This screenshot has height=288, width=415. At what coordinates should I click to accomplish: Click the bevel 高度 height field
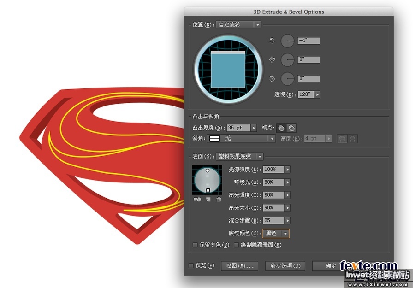[314, 139]
